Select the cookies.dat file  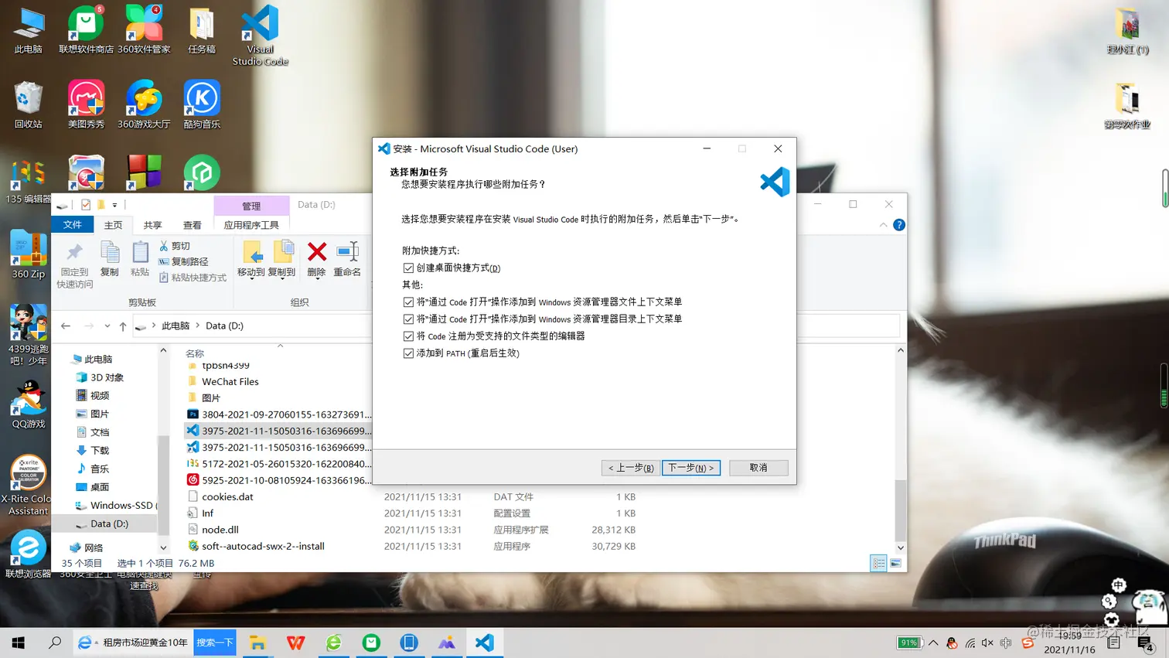pos(220,497)
